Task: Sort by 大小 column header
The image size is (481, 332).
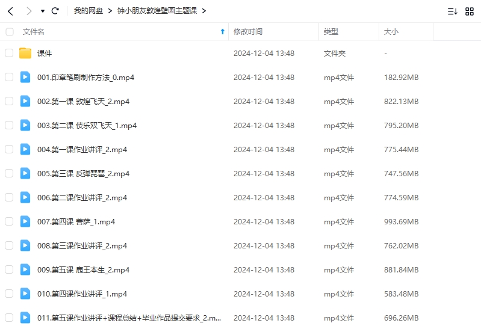Action: (x=391, y=31)
